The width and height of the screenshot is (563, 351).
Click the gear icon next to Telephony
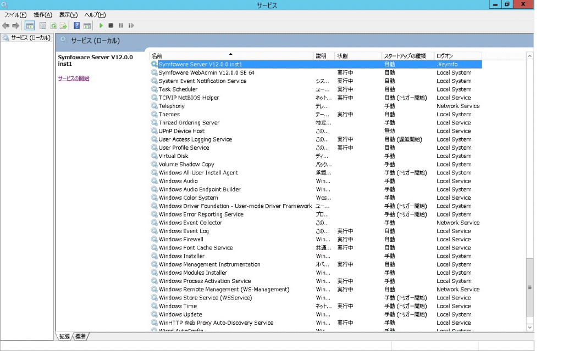coord(154,106)
